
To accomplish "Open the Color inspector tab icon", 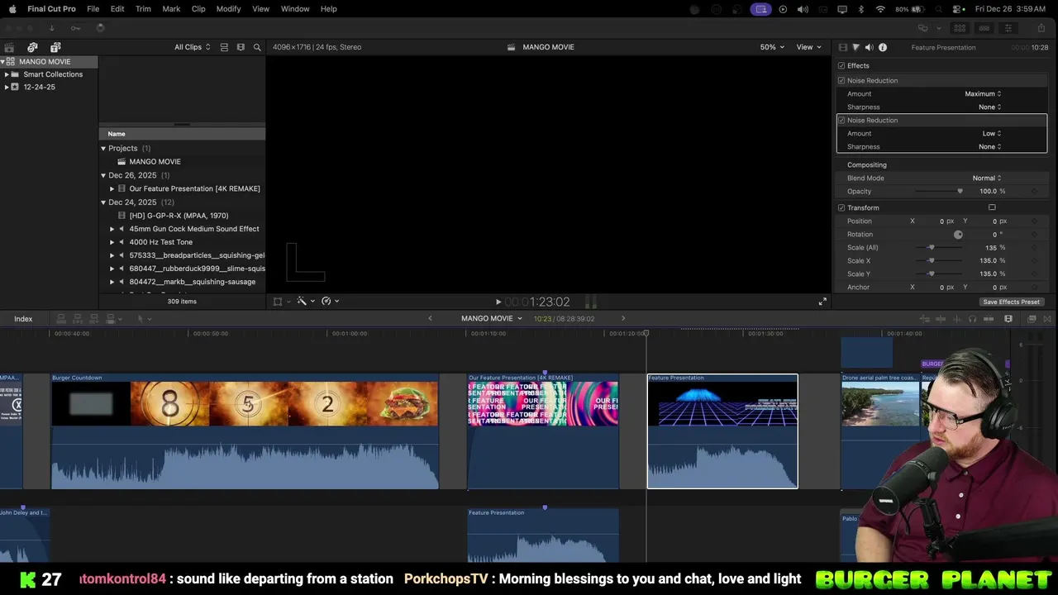I will click(855, 47).
